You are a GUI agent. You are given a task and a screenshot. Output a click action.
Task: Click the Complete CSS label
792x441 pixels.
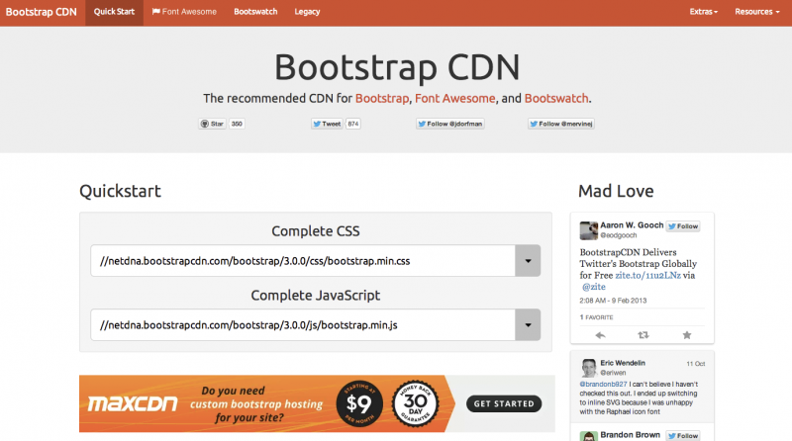[x=316, y=231]
